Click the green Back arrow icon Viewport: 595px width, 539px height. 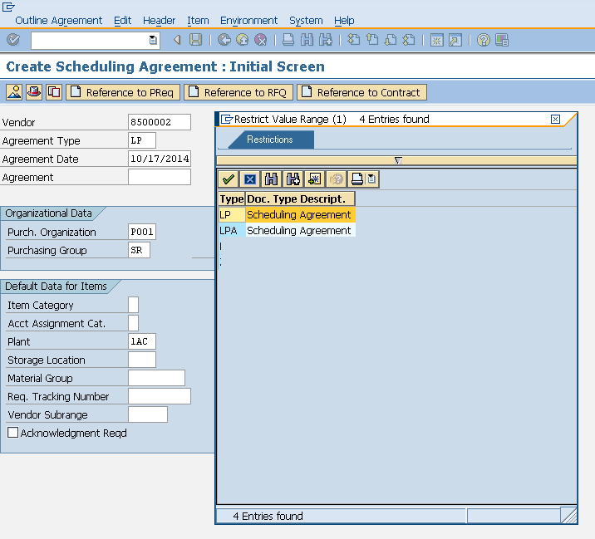[x=224, y=39]
